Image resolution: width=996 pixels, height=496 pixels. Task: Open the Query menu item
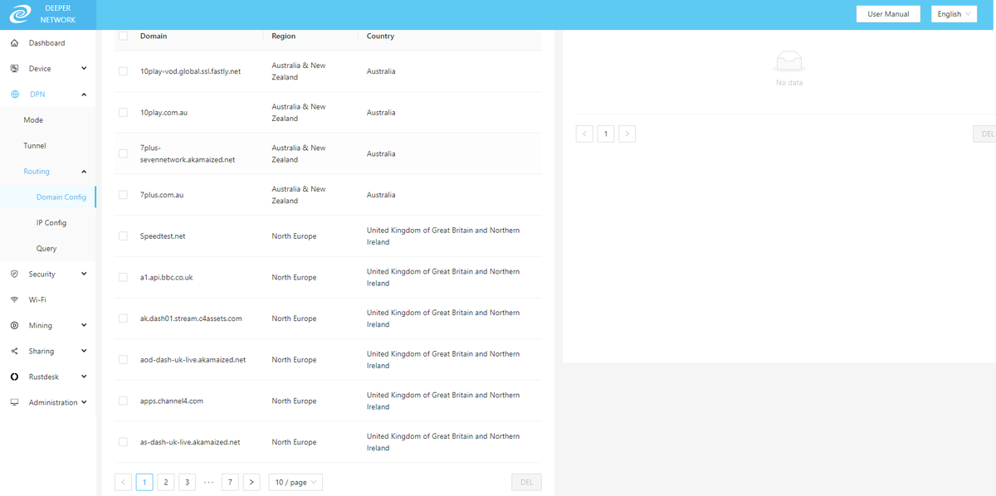[48, 249]
